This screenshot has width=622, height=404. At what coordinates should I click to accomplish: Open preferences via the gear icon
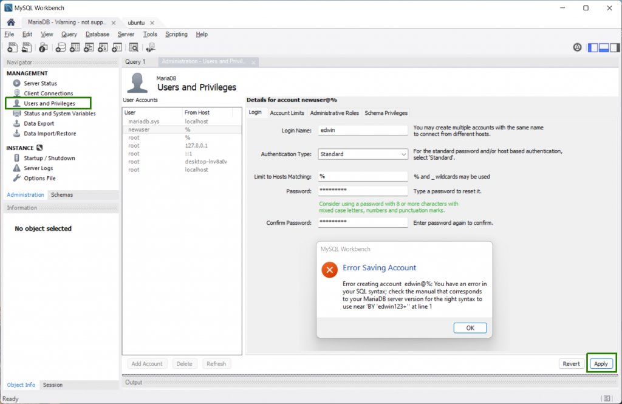pyautogui.click(x=577, y=47)
